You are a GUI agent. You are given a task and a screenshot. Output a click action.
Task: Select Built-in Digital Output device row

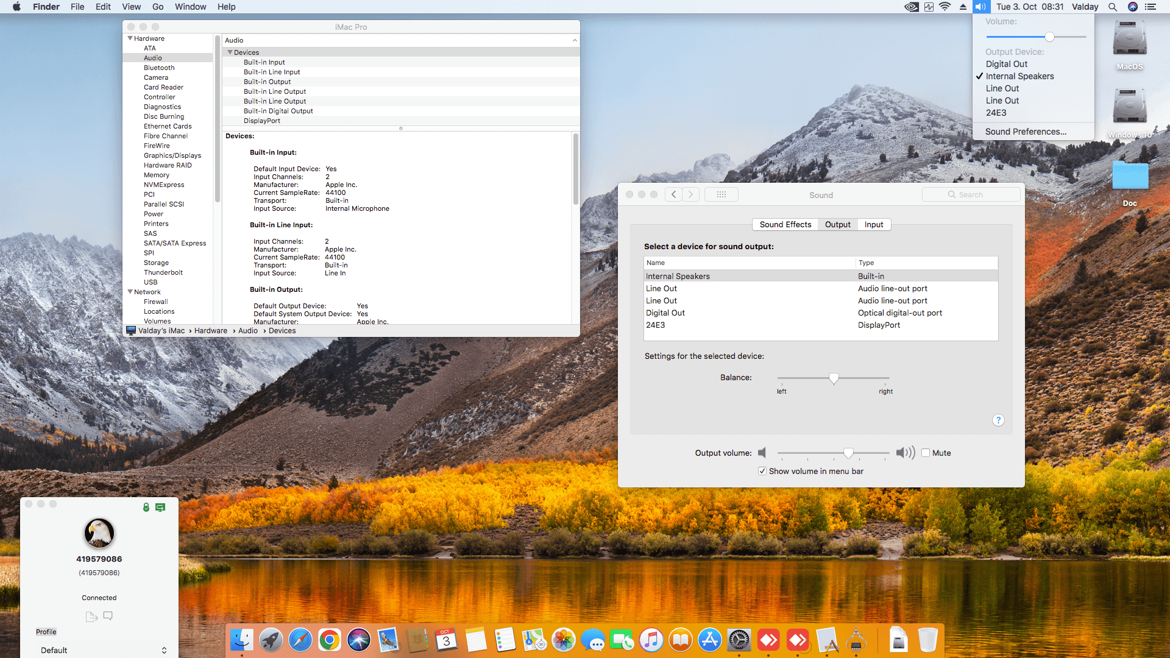tap(401, 111)
